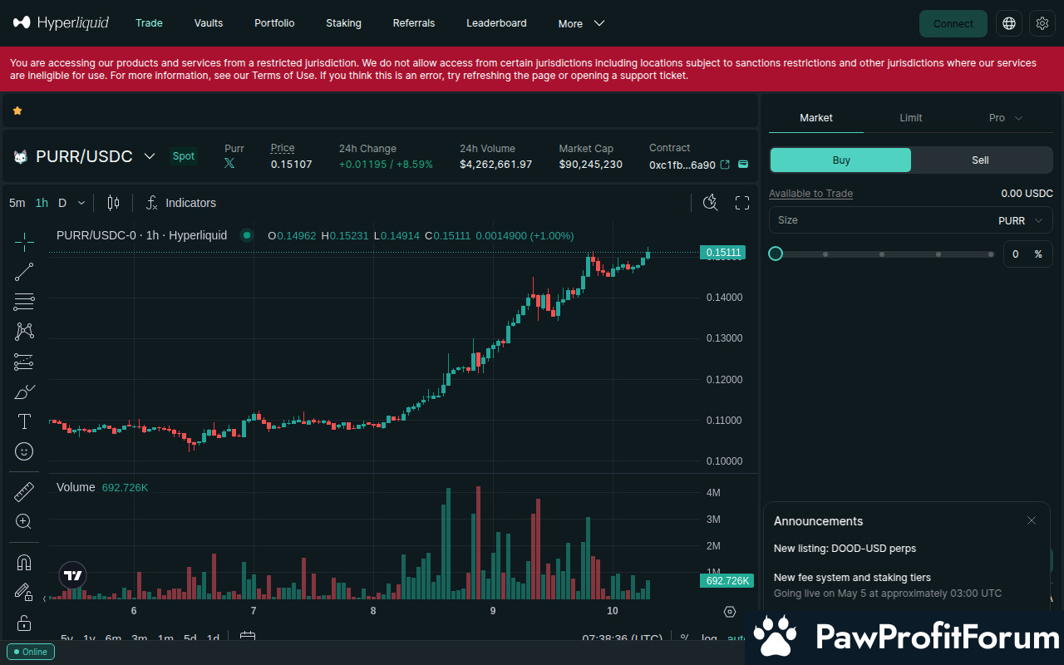Click the fullscreen chart icon
The height and width of the screenshot is (665, 1064).
742,203
